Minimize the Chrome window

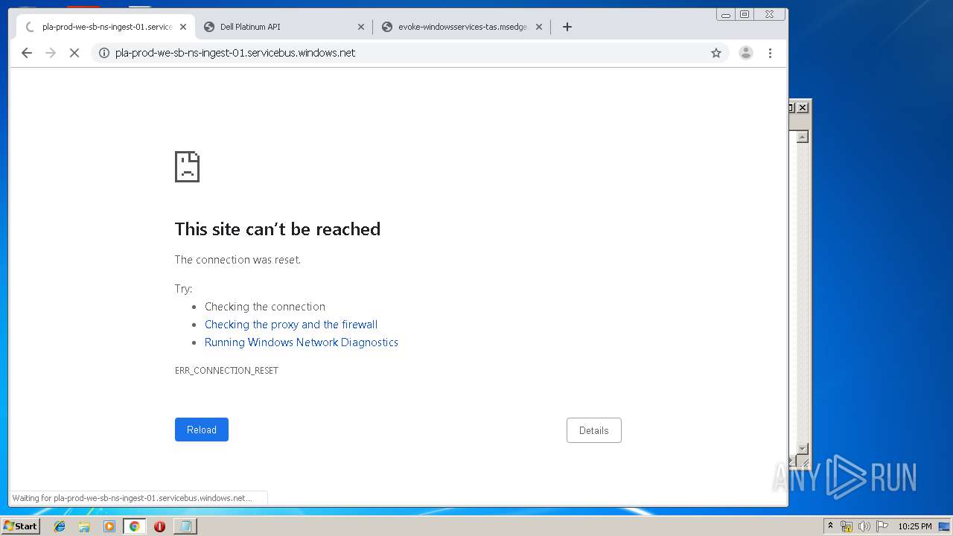pyautogui.click(x=726, y=14)
